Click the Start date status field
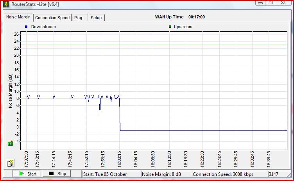Screen dimensions: 294x181 [x=111, y=174]
